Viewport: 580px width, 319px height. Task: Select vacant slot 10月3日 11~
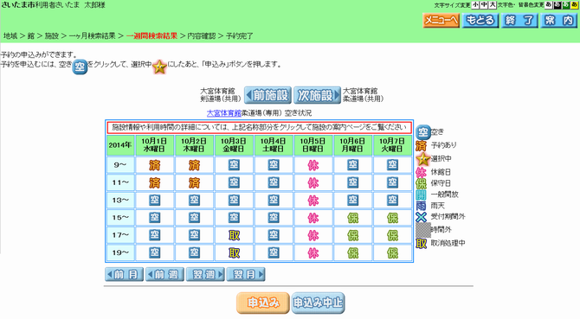[234, 182]
